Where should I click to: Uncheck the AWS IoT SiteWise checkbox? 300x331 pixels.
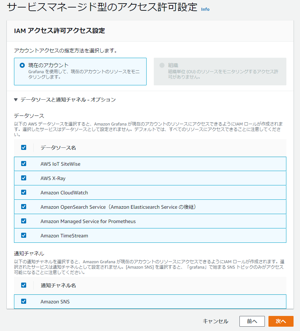pyautogui.click(x=24, y=164)
